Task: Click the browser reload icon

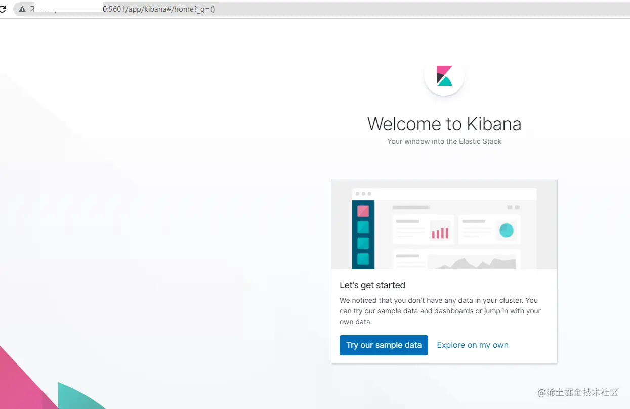Action: (3, 9)
